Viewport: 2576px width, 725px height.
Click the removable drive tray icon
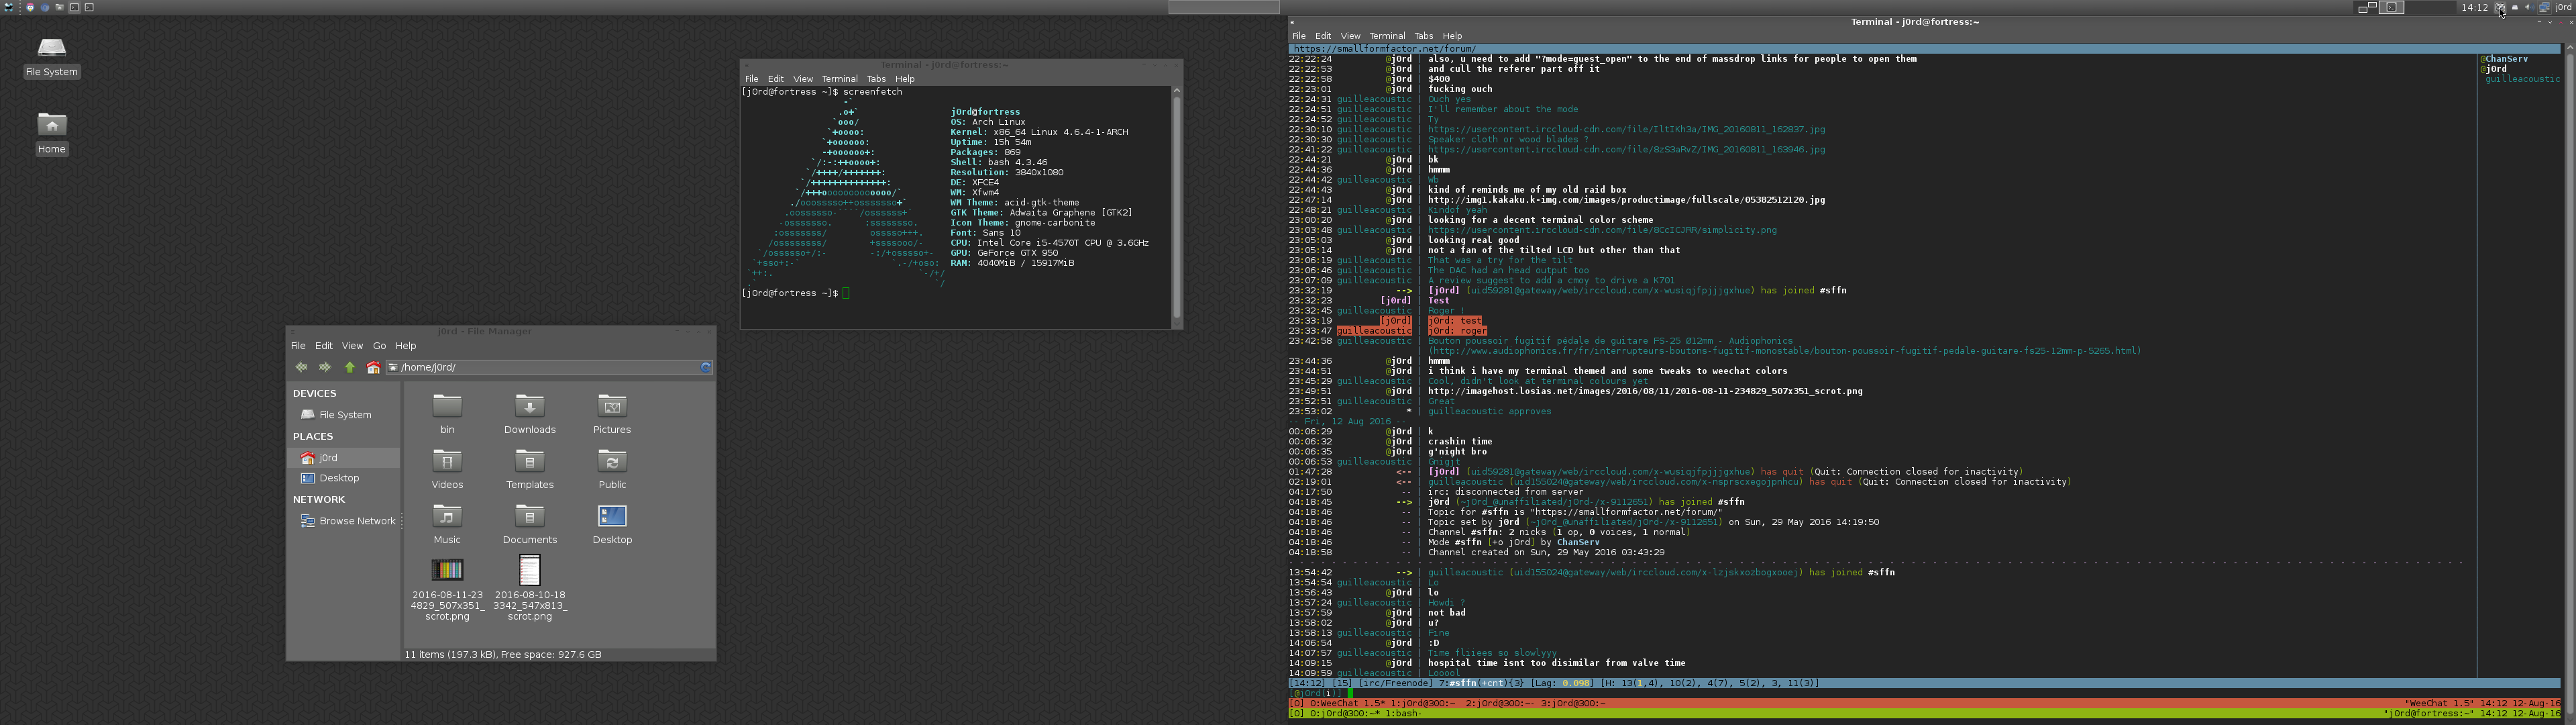pyautogui.click(x=2515, y=7)
